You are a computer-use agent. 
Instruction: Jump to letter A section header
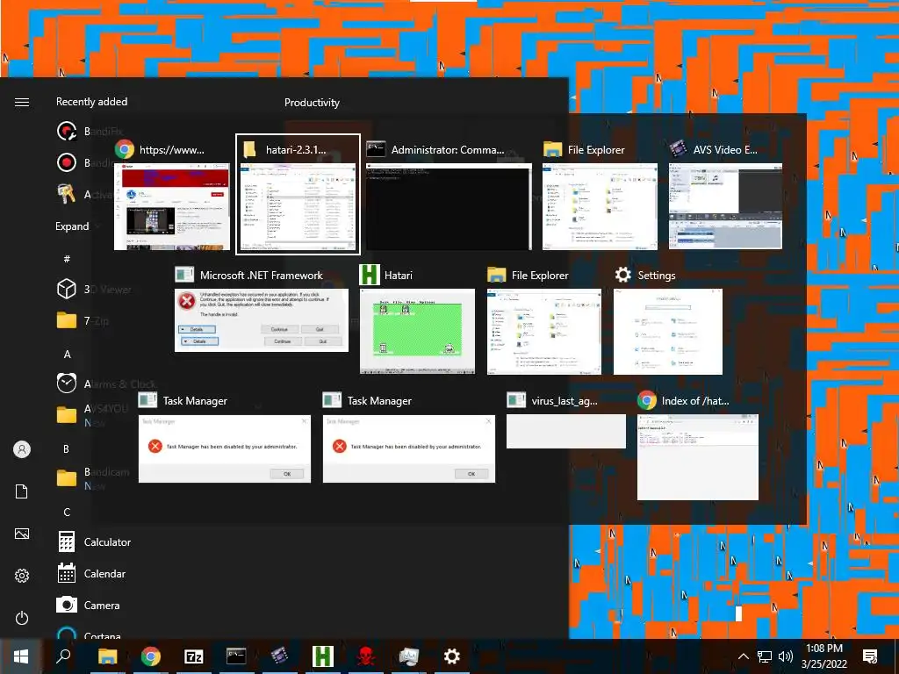point(67,355)
